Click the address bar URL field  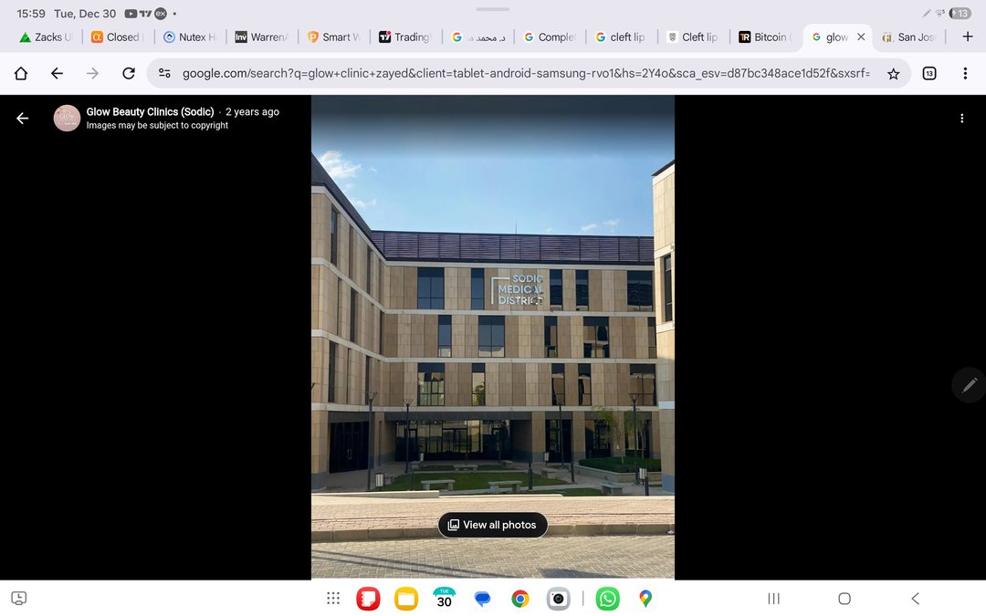tap(525, 73)
